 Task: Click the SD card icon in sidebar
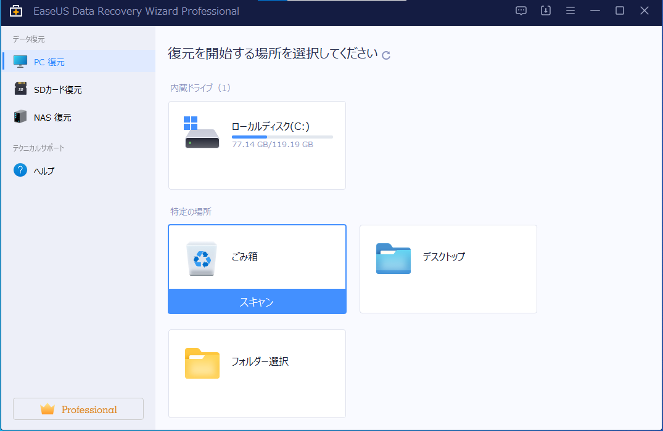[x=20, y=89]
